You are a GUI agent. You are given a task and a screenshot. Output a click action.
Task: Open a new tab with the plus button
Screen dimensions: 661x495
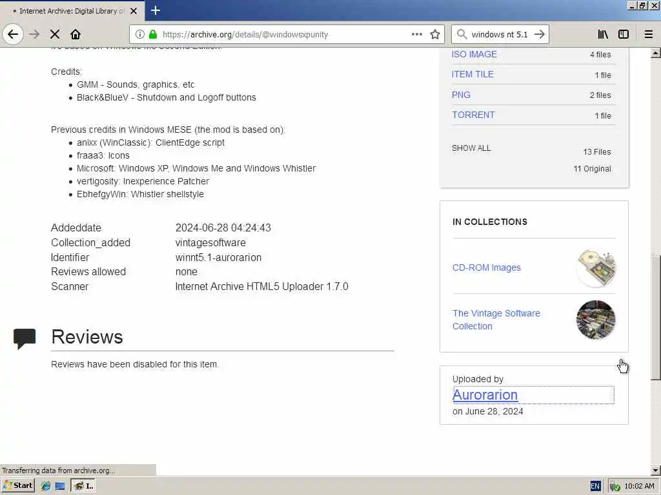(155, 10)
